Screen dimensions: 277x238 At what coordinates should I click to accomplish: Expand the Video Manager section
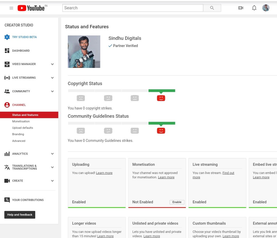point(52,64)
